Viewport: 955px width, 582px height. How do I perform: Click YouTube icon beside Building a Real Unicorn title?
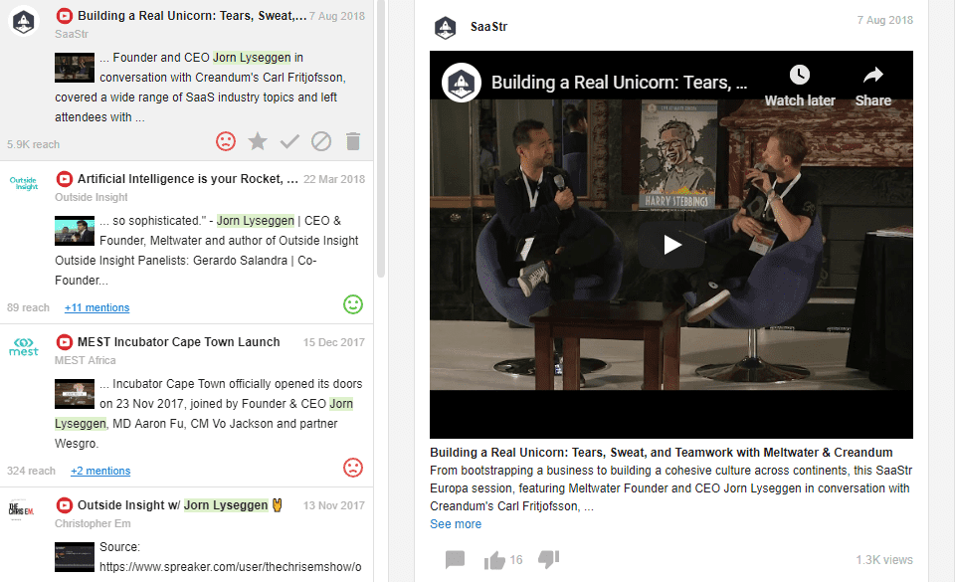(64, 16)
